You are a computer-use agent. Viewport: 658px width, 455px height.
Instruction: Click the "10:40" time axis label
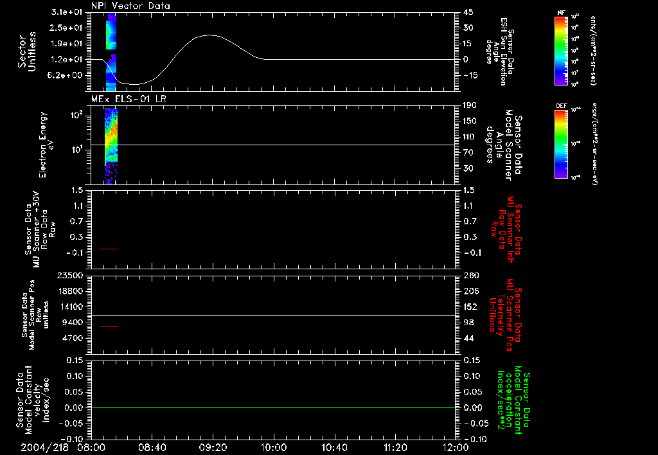pos(334,448)
